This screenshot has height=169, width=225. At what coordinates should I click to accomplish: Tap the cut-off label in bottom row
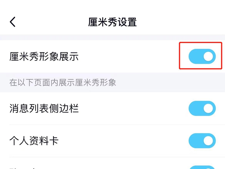click(x=22, y=167)
